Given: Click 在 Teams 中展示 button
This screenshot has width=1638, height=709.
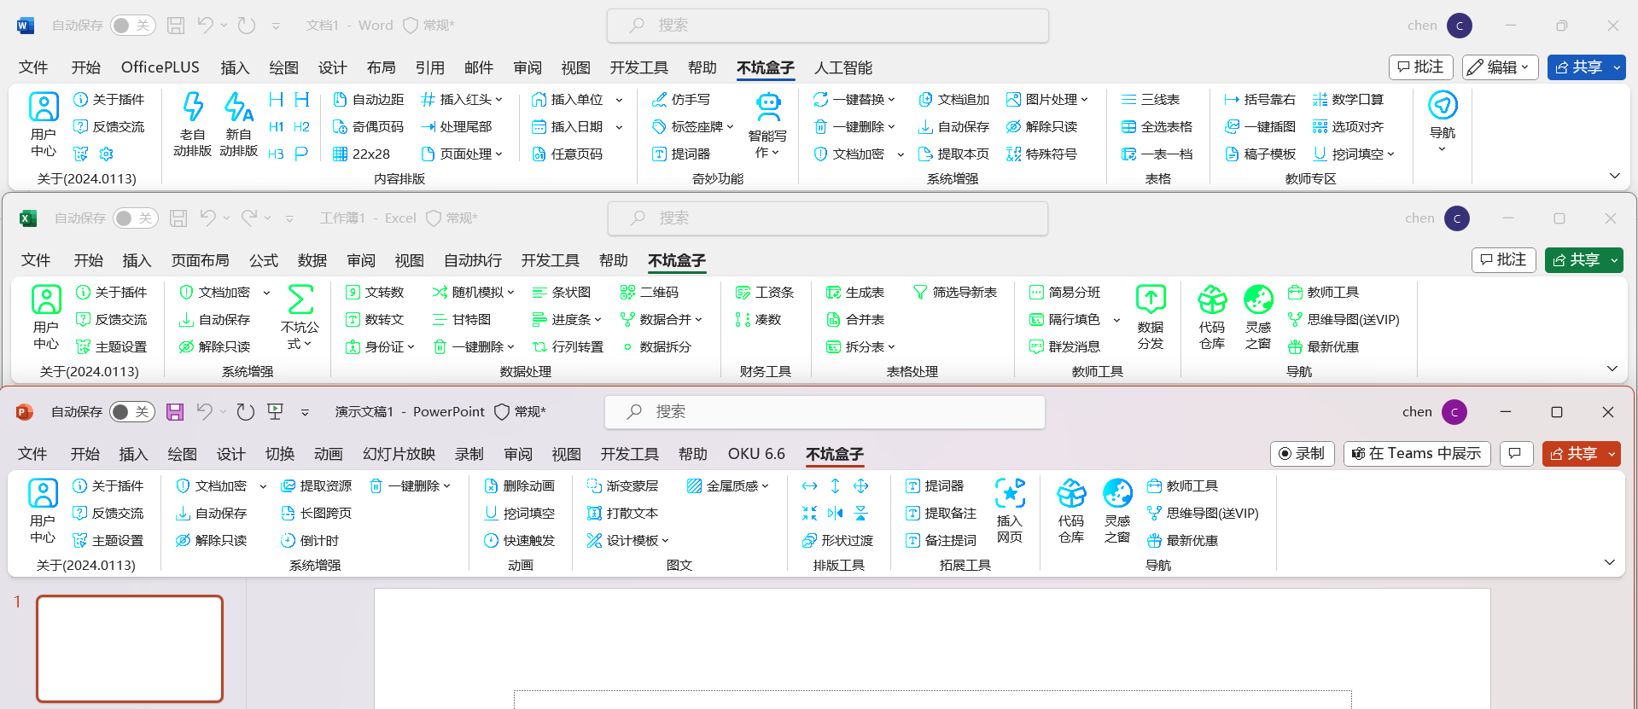Looking at the screenshot, I should (x=1417, y=454).
